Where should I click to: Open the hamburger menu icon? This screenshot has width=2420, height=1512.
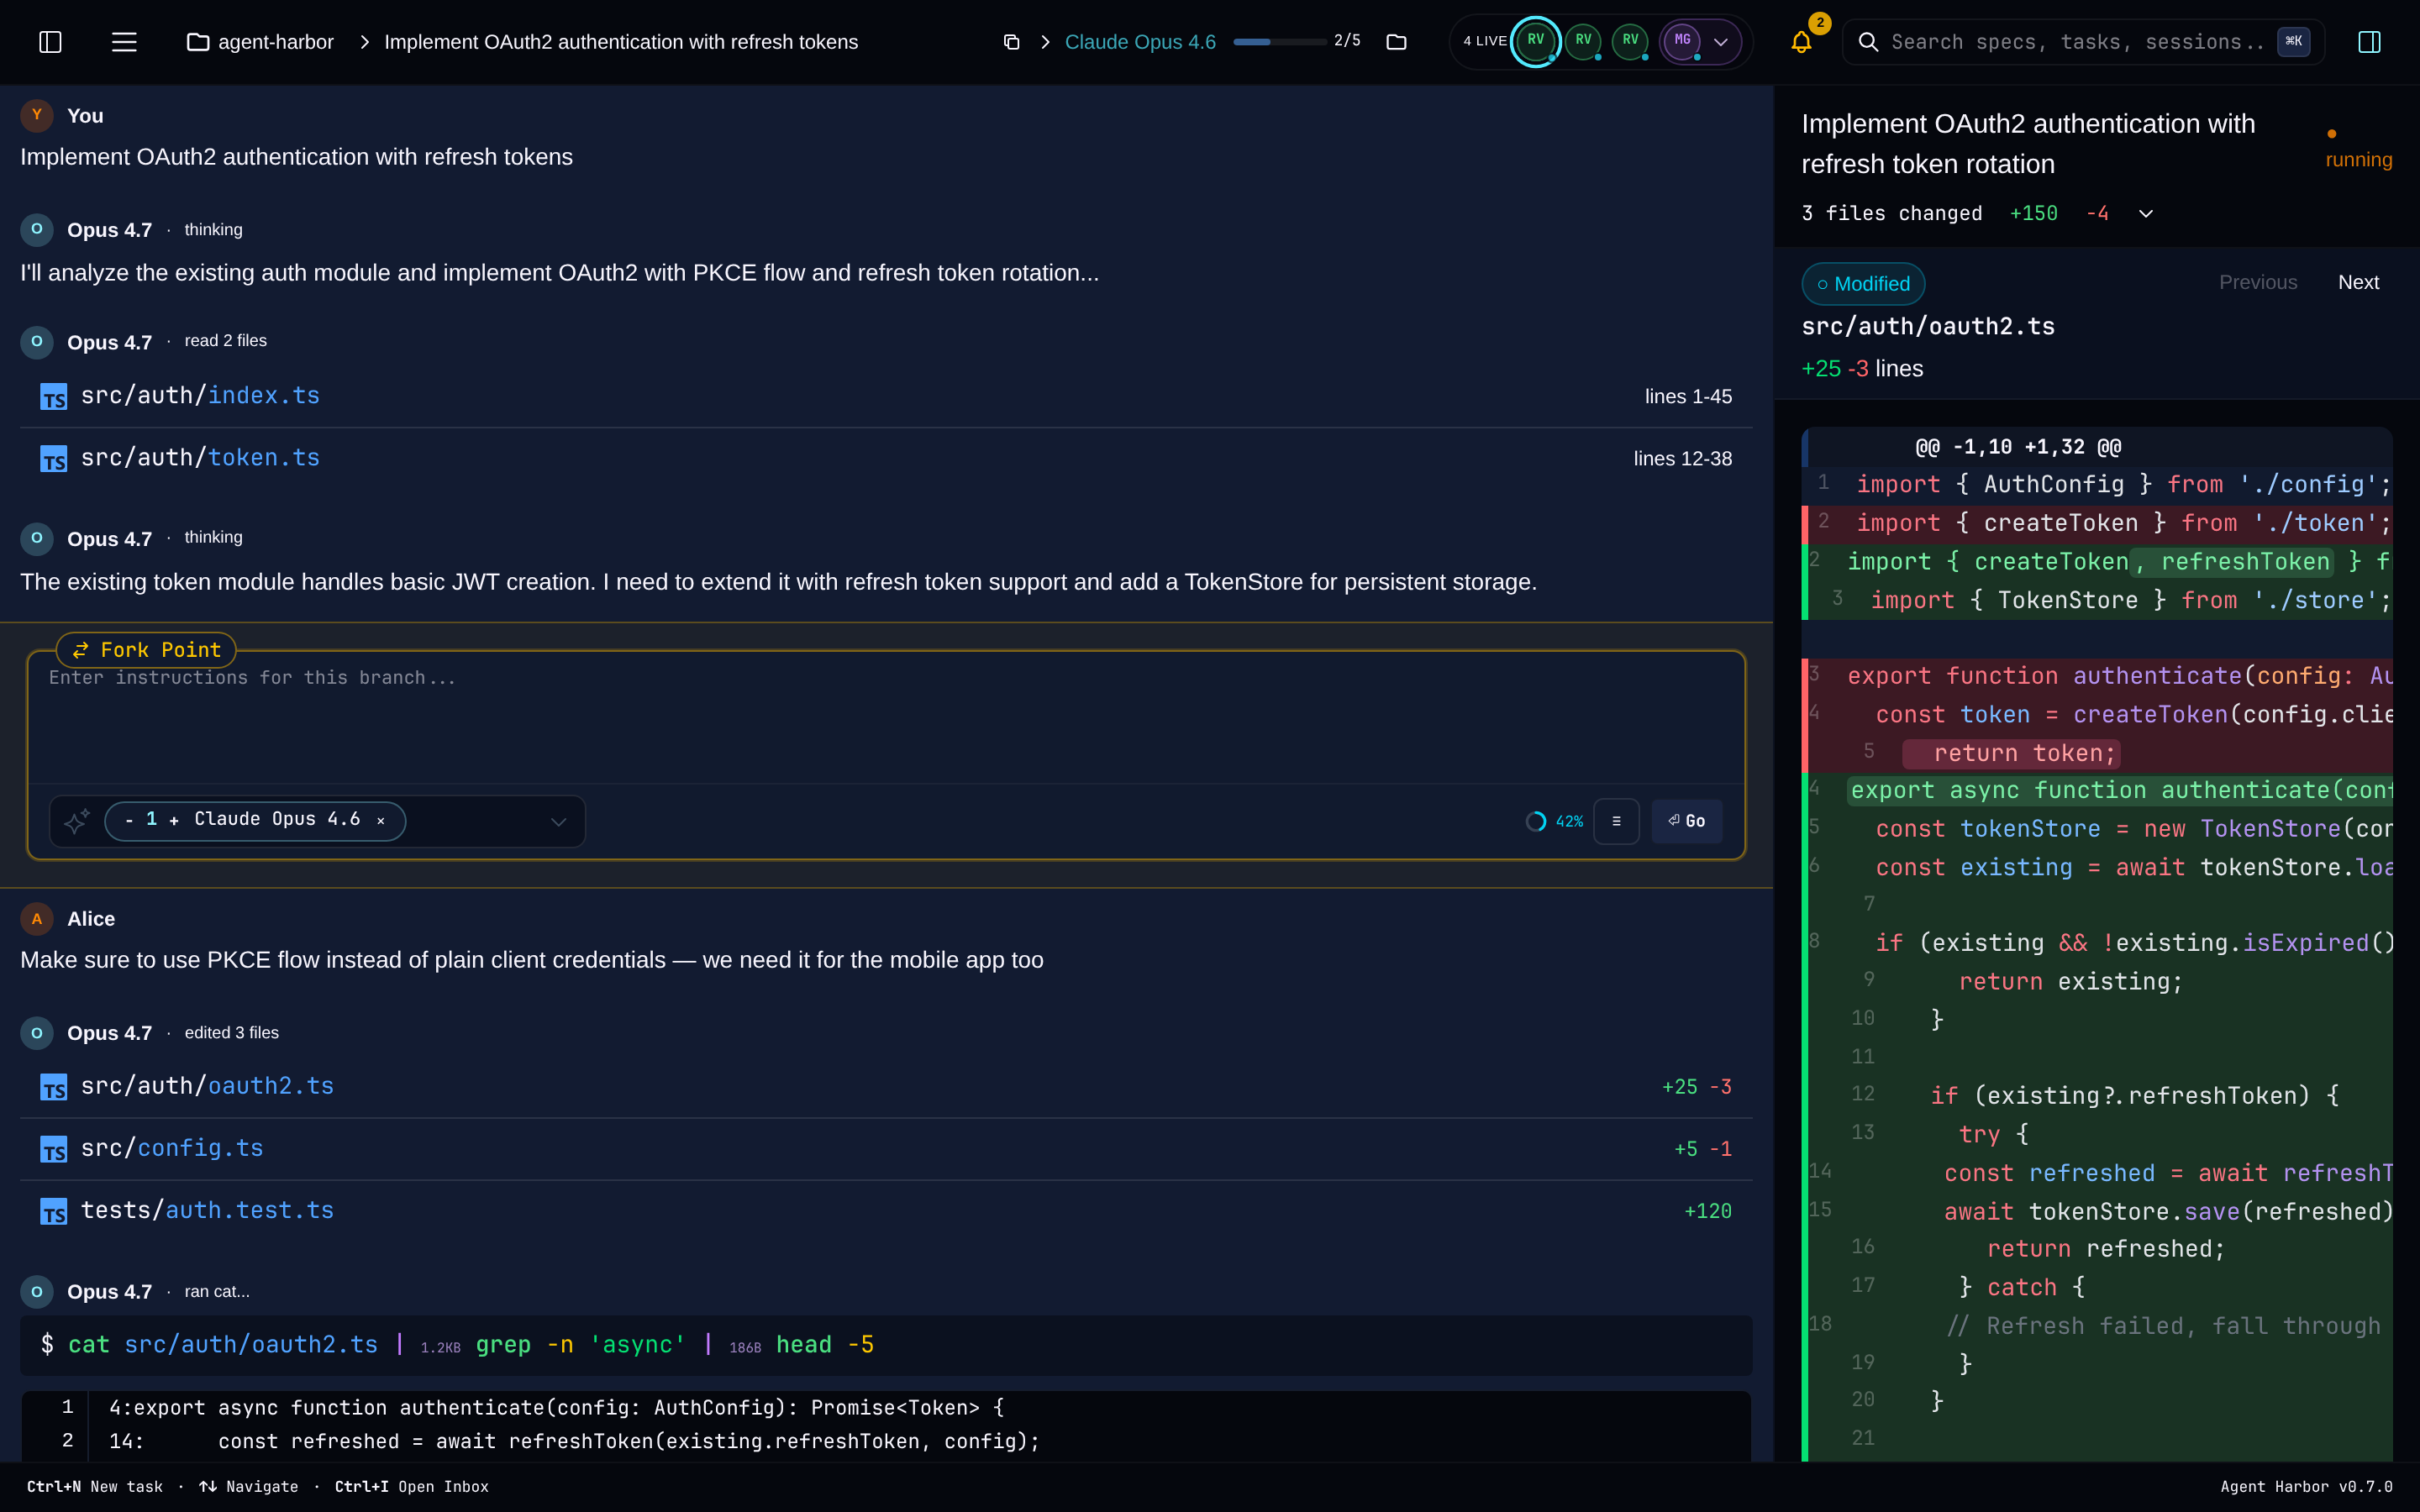point(124,42)
